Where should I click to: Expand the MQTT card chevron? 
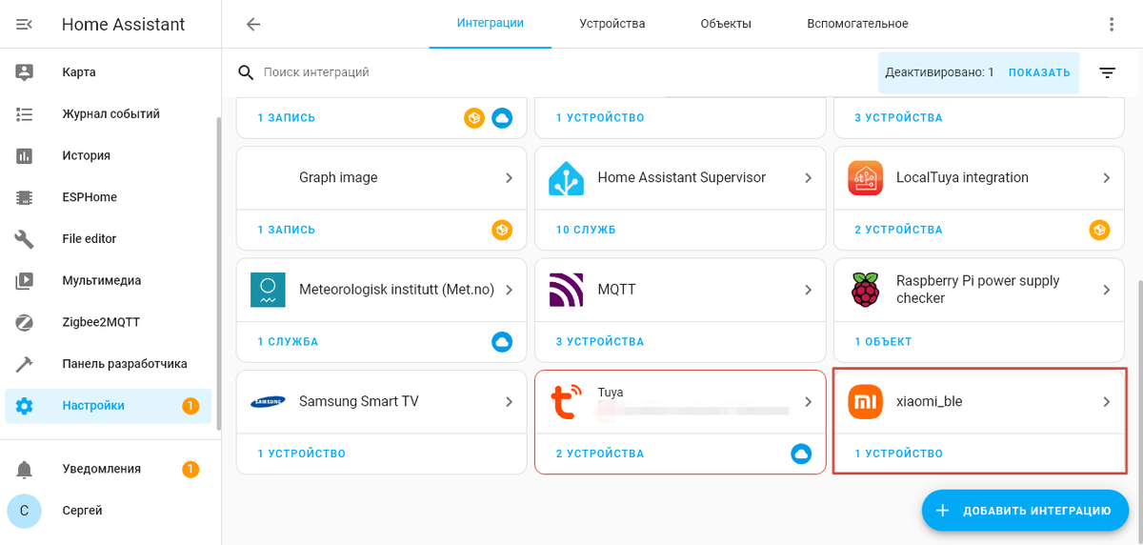click(809, 290)
